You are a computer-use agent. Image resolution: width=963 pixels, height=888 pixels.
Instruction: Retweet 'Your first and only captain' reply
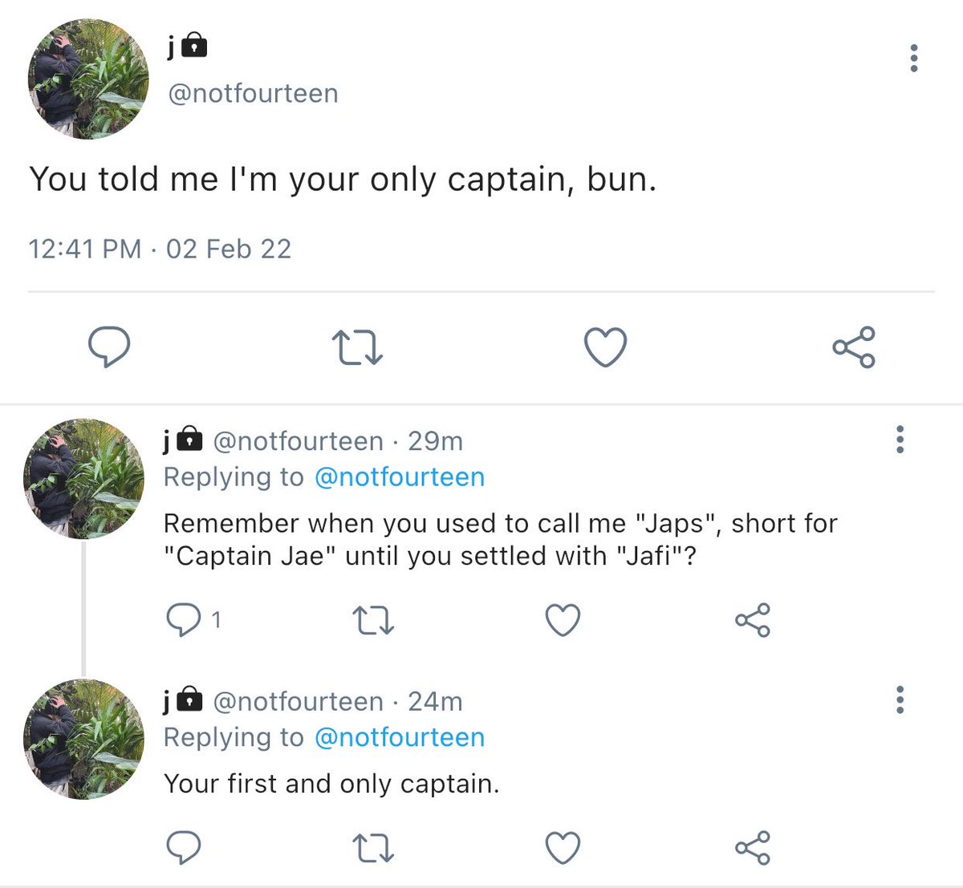tap(373, 848)
